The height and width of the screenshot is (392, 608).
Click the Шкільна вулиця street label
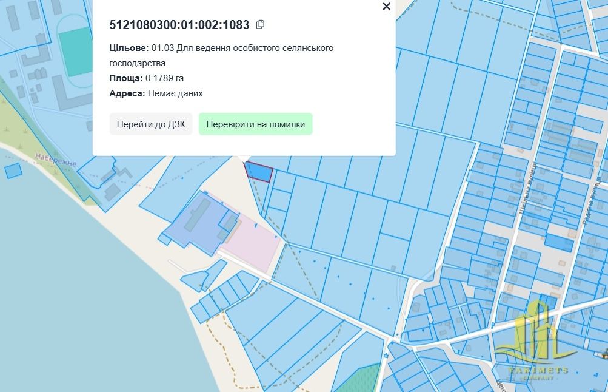(x=527, y=188)
